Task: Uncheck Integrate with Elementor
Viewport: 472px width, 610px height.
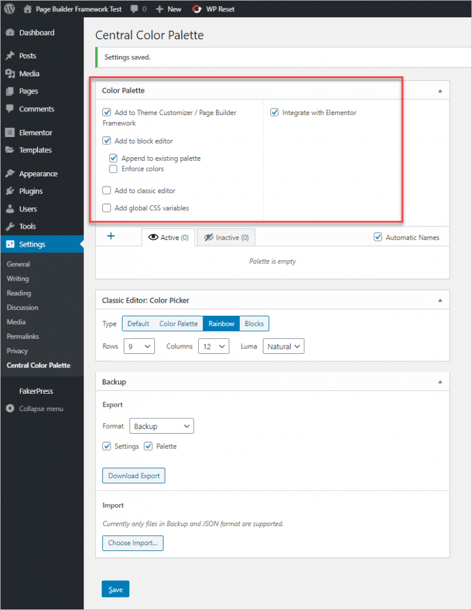Action: click(x=274, y=112)
